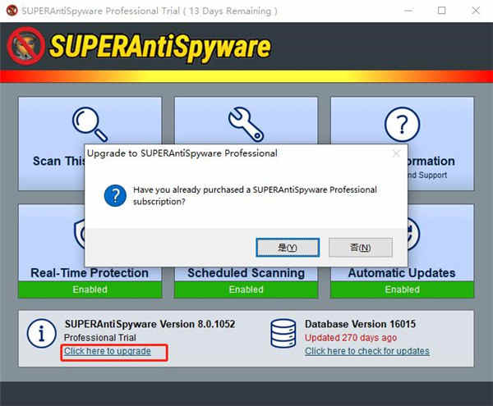Viewport: 493px width, 406px height.
Task: Toggle Real-Time Protection Enabled status bar
Action: (90, 290)
